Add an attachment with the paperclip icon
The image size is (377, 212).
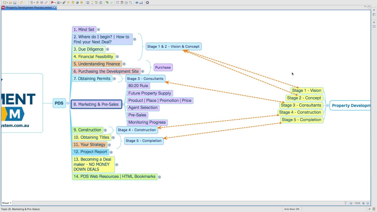(x=64, y=2)
